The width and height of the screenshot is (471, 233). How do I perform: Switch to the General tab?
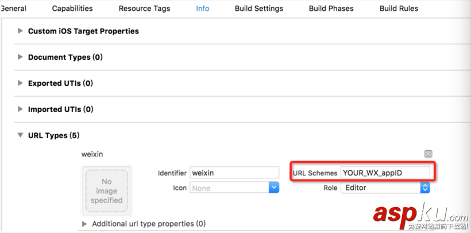click(13, 9)
